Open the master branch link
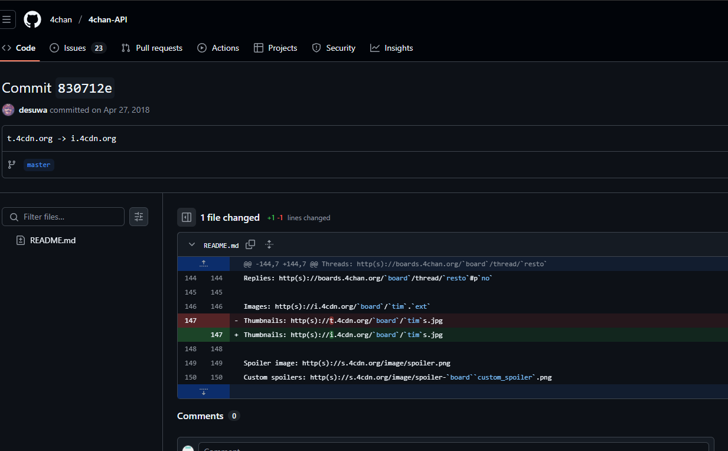 [39, 165]
